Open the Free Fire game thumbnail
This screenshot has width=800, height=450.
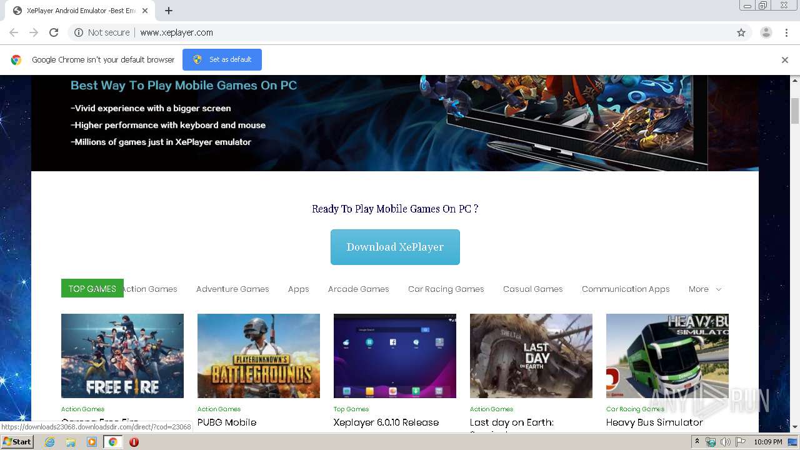[x=122, y=356]
